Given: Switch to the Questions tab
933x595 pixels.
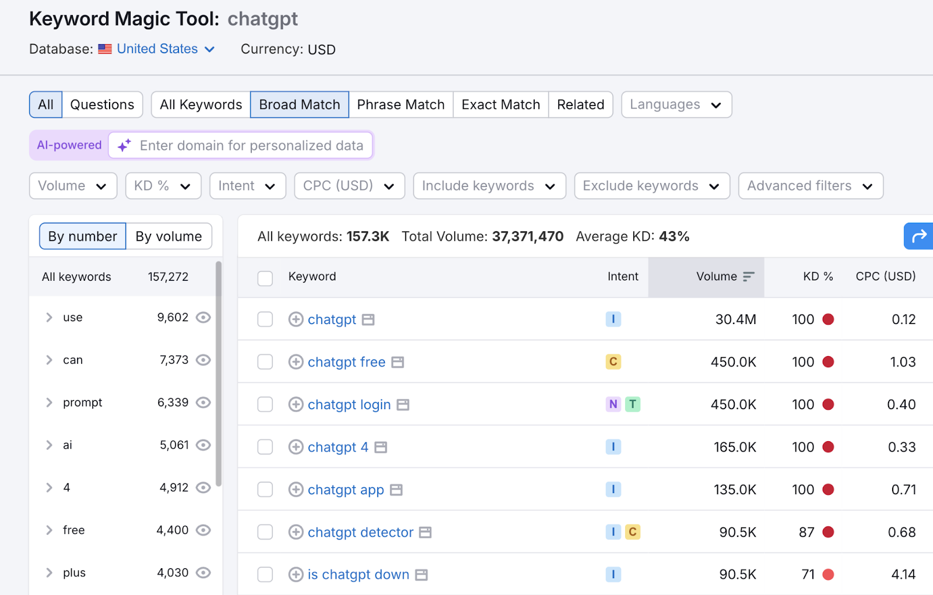Looking at the screenshot, I should 102,104.
